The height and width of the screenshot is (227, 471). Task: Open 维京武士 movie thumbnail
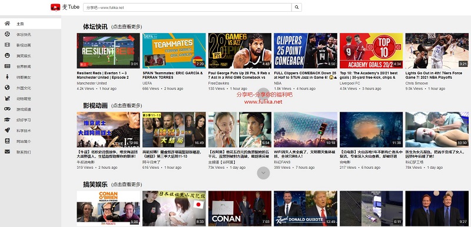(x=108, y=129)
